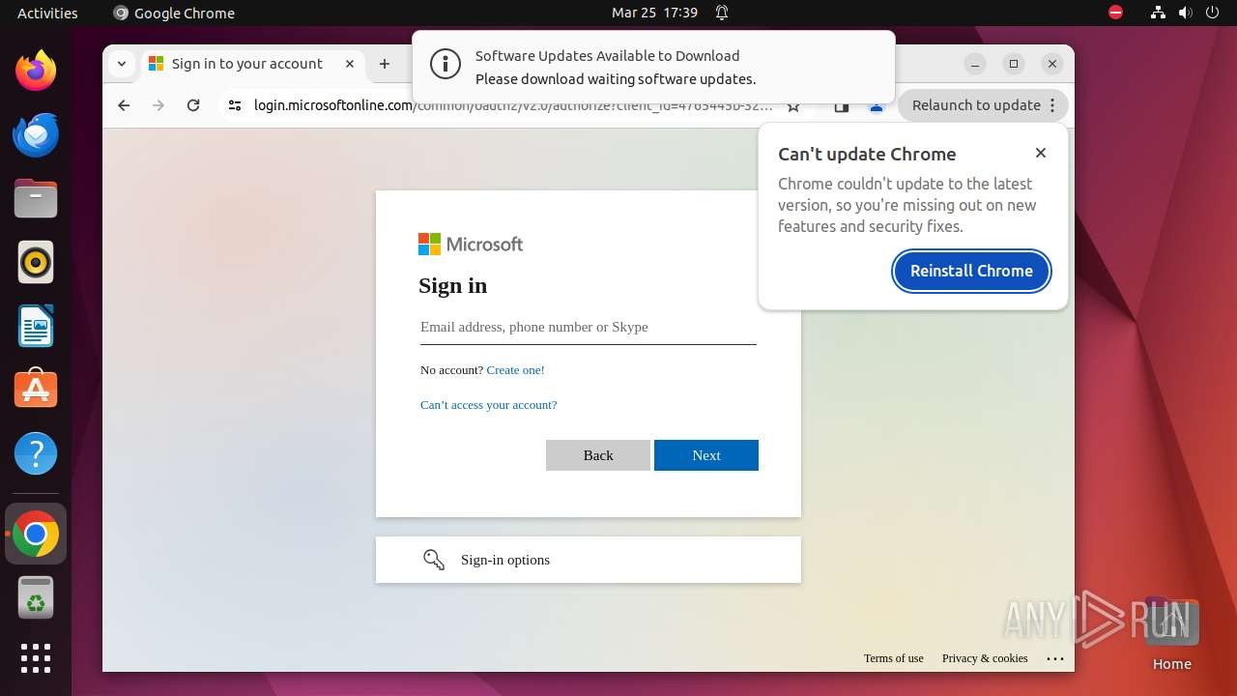Open Sign-in options

pyautogui.click(x=589, y=560)
